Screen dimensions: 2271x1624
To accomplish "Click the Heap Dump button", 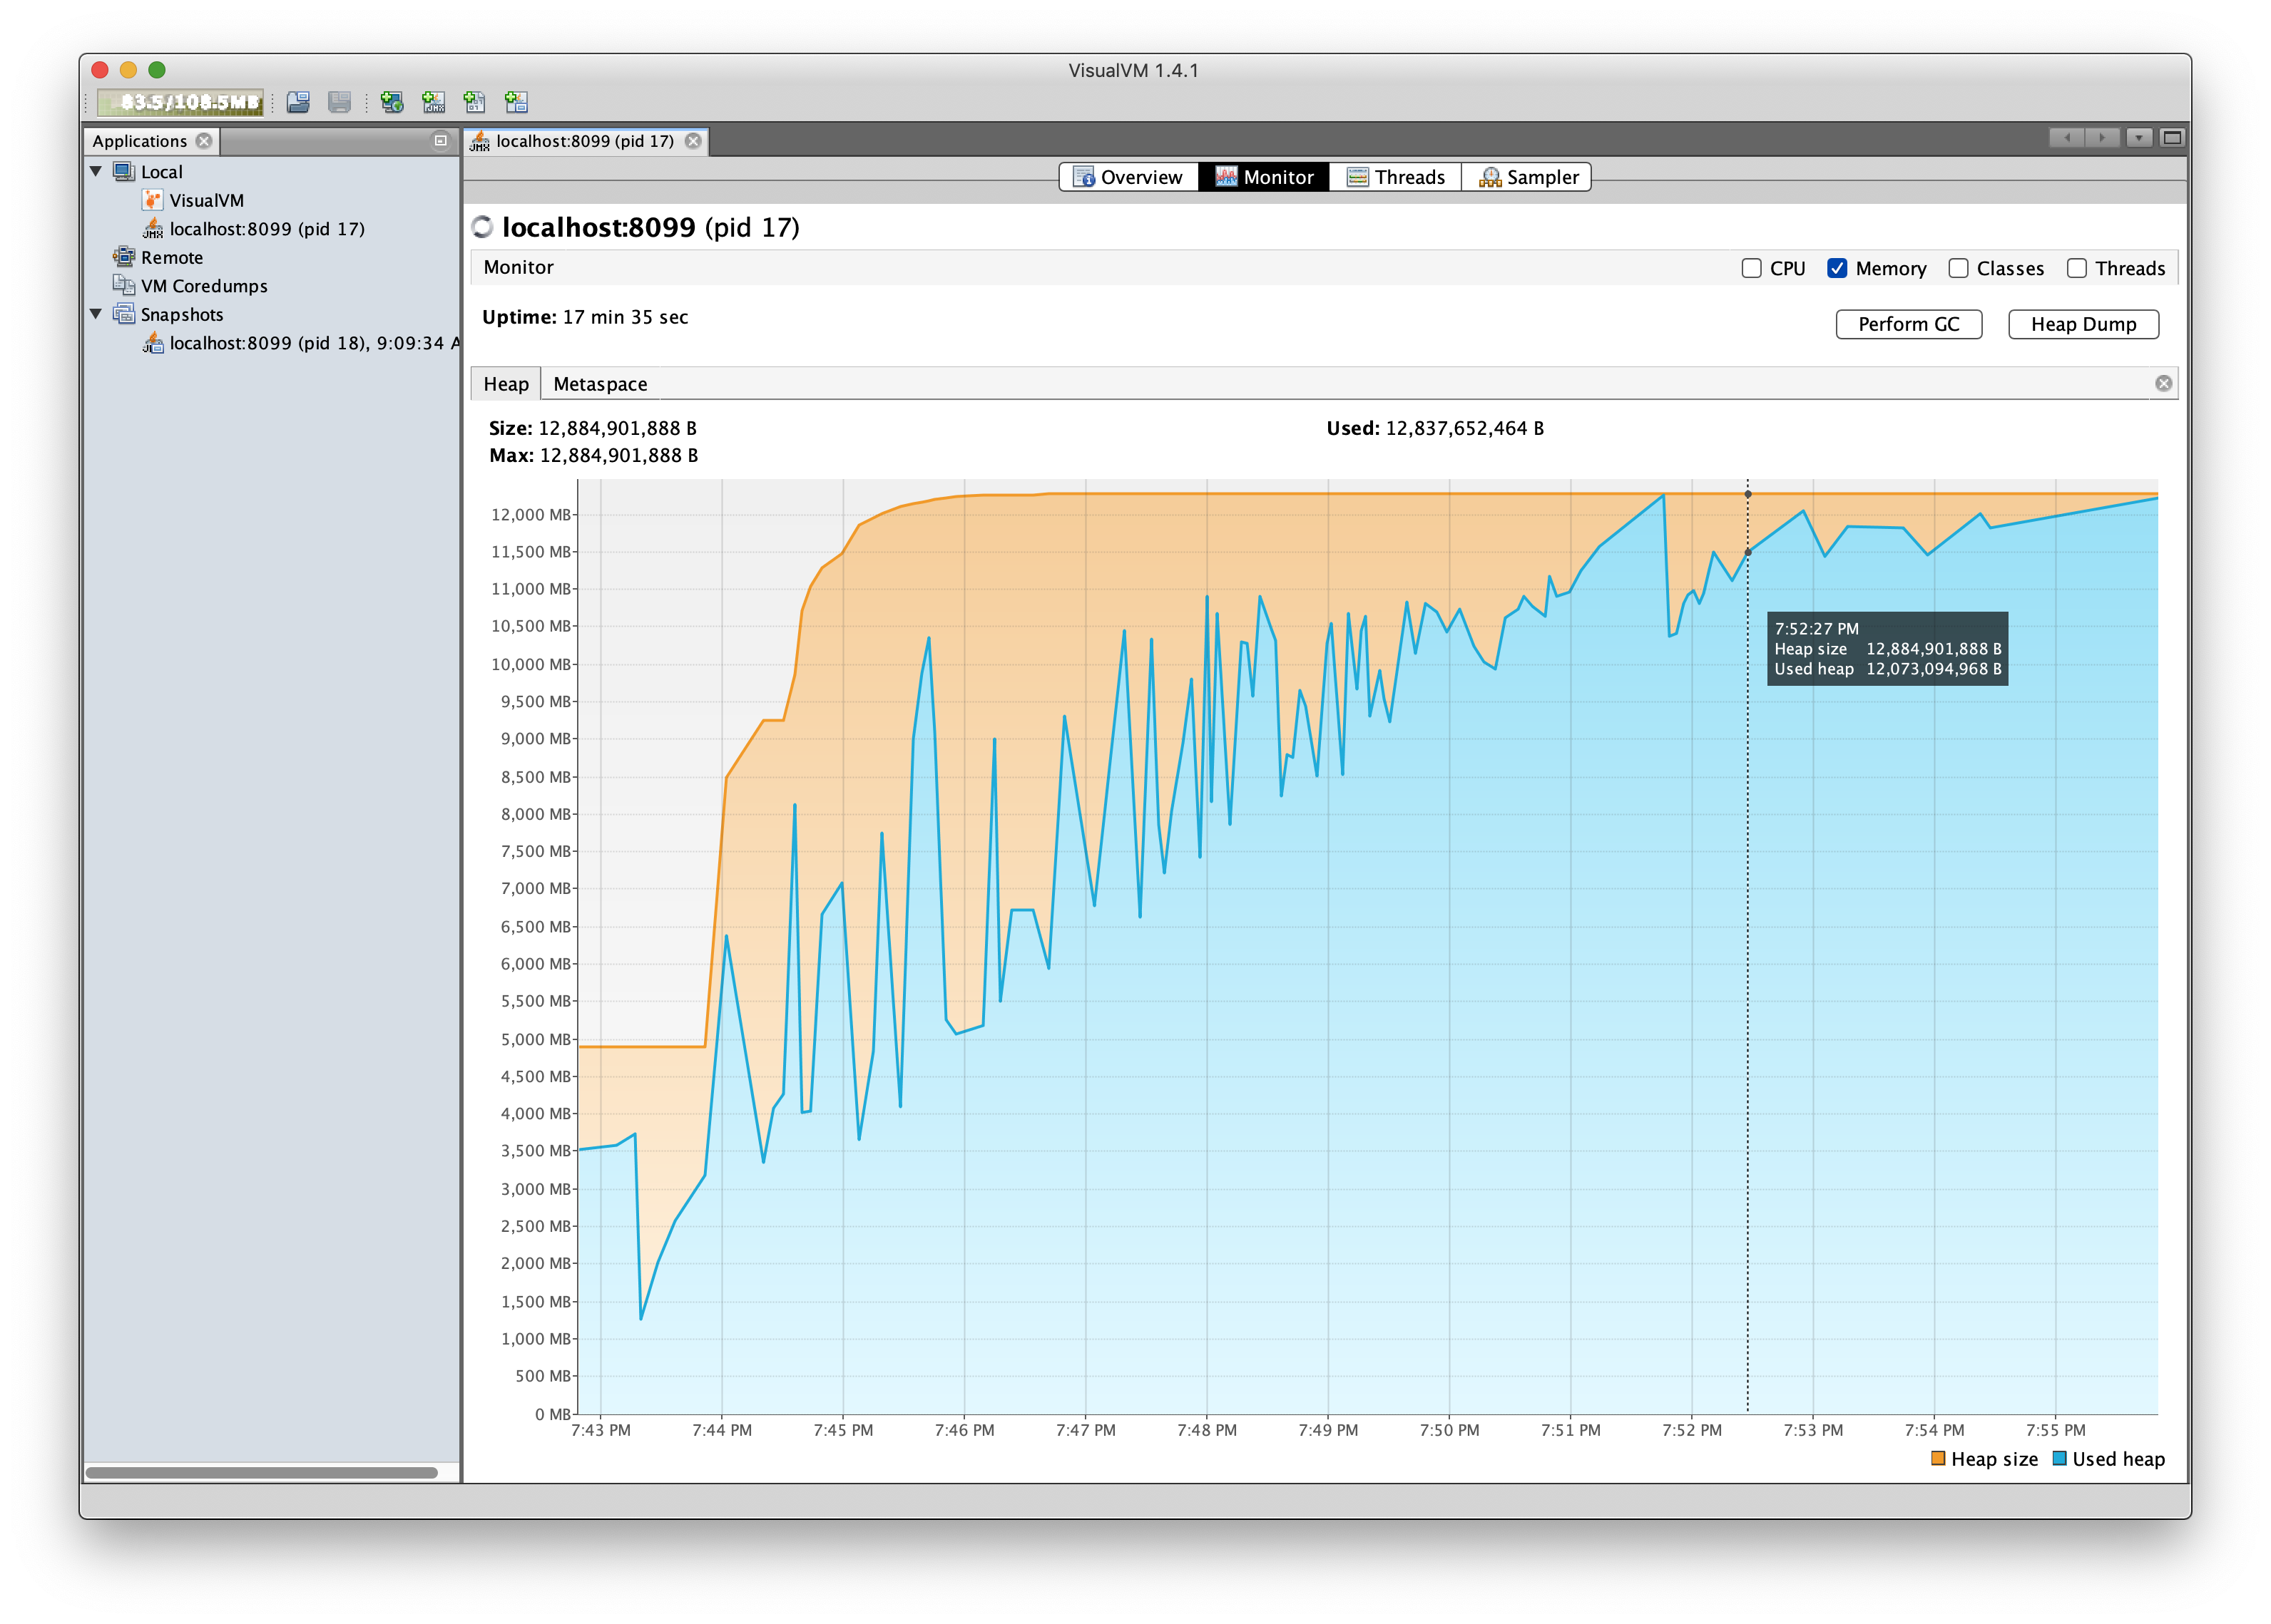I will coord(2083,324).
